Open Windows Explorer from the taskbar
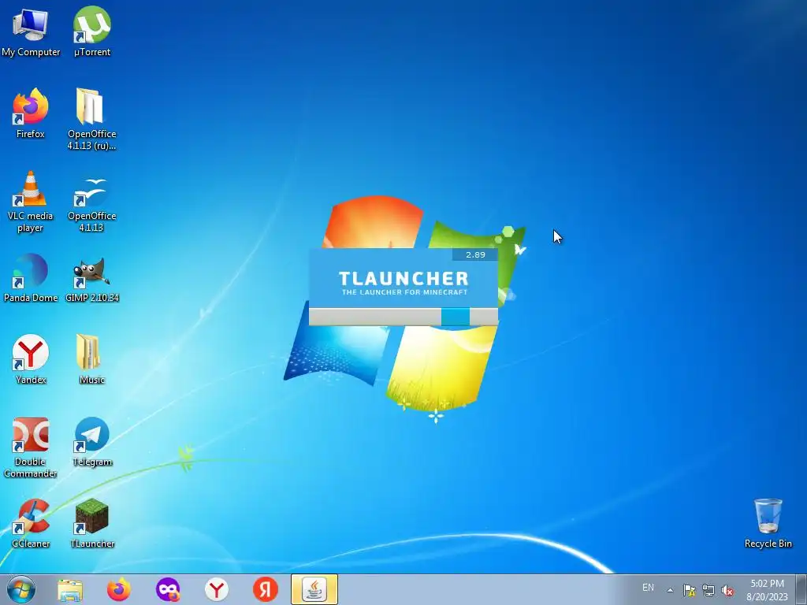This screenshot has height=605, width=807. coord(70,589)
